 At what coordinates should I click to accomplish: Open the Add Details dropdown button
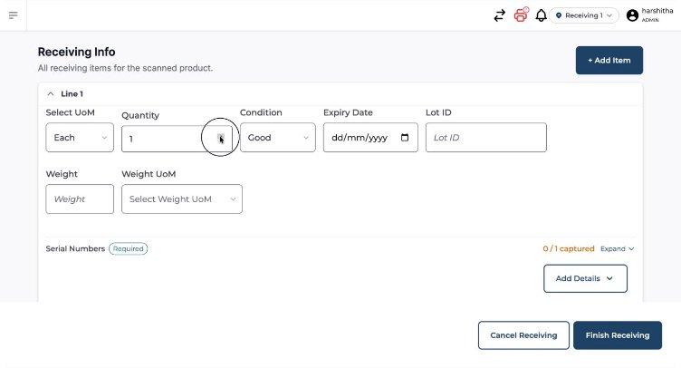click(x=585, y=278)
